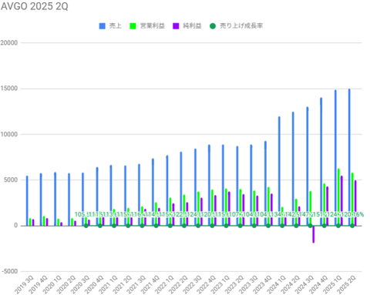Click the 2022 4Q x-axis label
The image size is (370, 295).
pyautogui.click(x=206, y=284)
